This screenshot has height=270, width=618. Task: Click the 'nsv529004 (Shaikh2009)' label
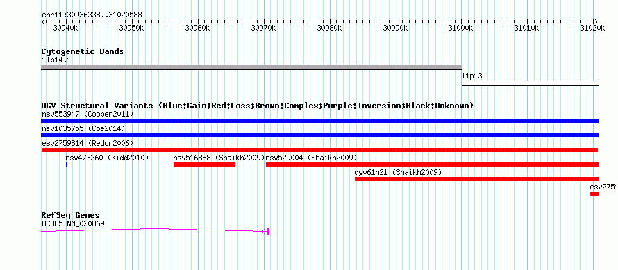click(x=311, y=158)
